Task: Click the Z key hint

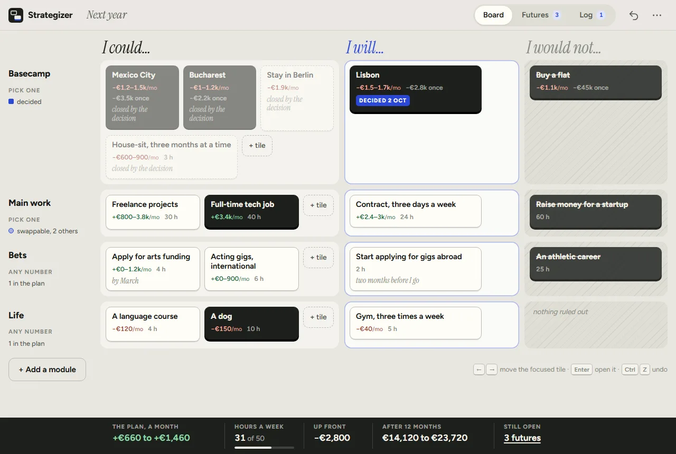Action: pyautogui.click(x=645, y=370)
